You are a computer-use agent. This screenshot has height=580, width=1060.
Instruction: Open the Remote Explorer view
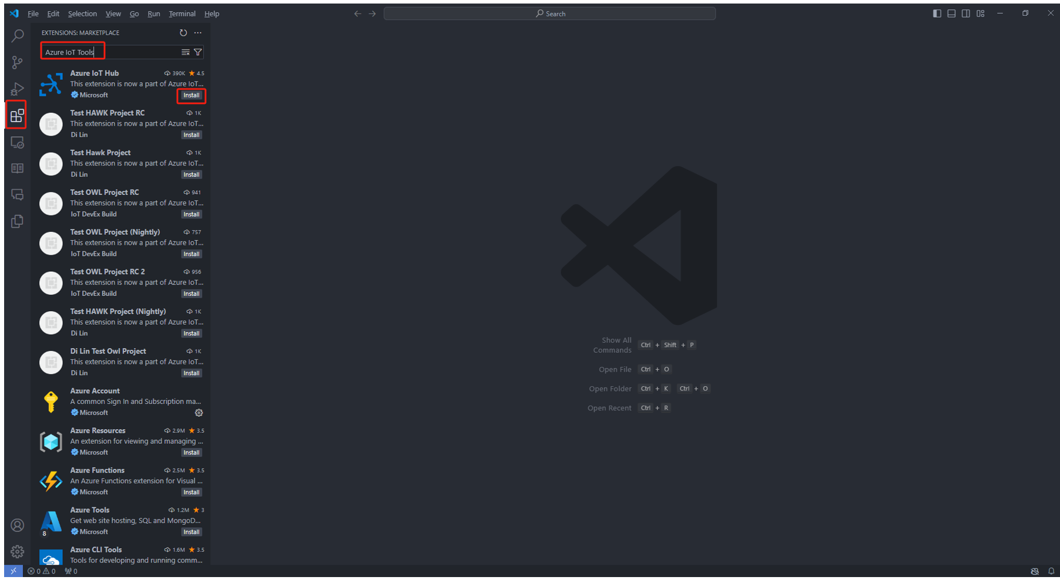coord(18,143)
